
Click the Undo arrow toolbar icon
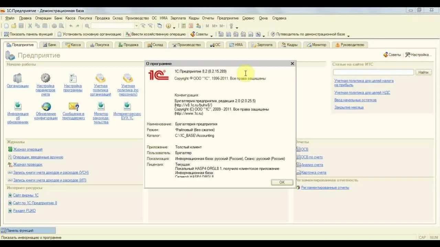click(x=71, y=26)
